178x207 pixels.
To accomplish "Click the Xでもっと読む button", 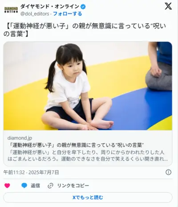I will click(x=88, y=198).
